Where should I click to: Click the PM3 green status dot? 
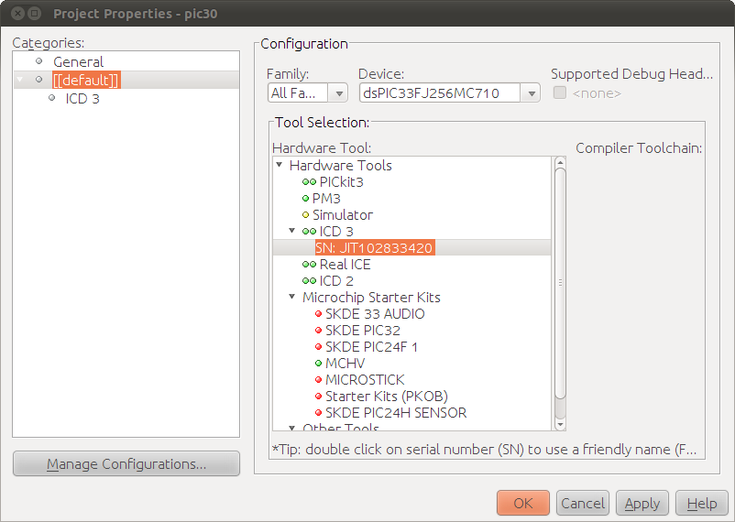pyautogui.click(x=305, y=199)
